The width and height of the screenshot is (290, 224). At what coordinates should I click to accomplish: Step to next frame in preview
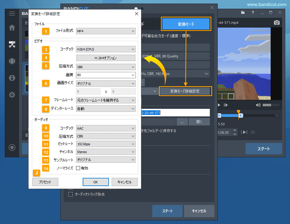pos(226,105)
